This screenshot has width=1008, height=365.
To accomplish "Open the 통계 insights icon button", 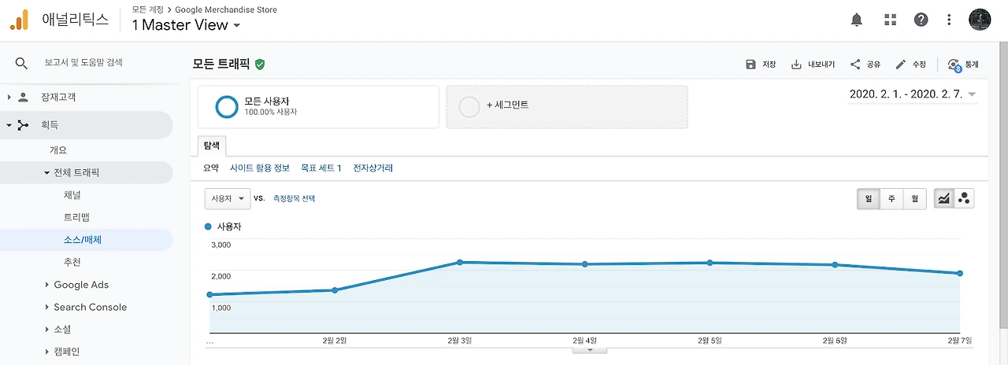I will (x=963, y=65).
